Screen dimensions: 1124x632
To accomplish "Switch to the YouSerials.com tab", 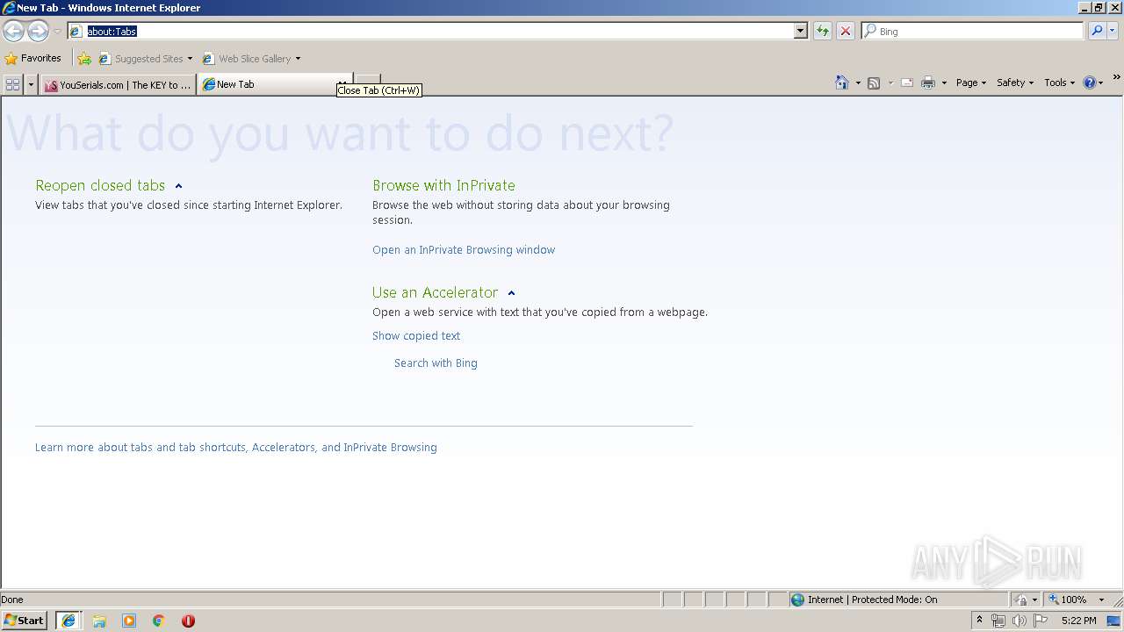I will pyautogui.click(x=118, y=84).
